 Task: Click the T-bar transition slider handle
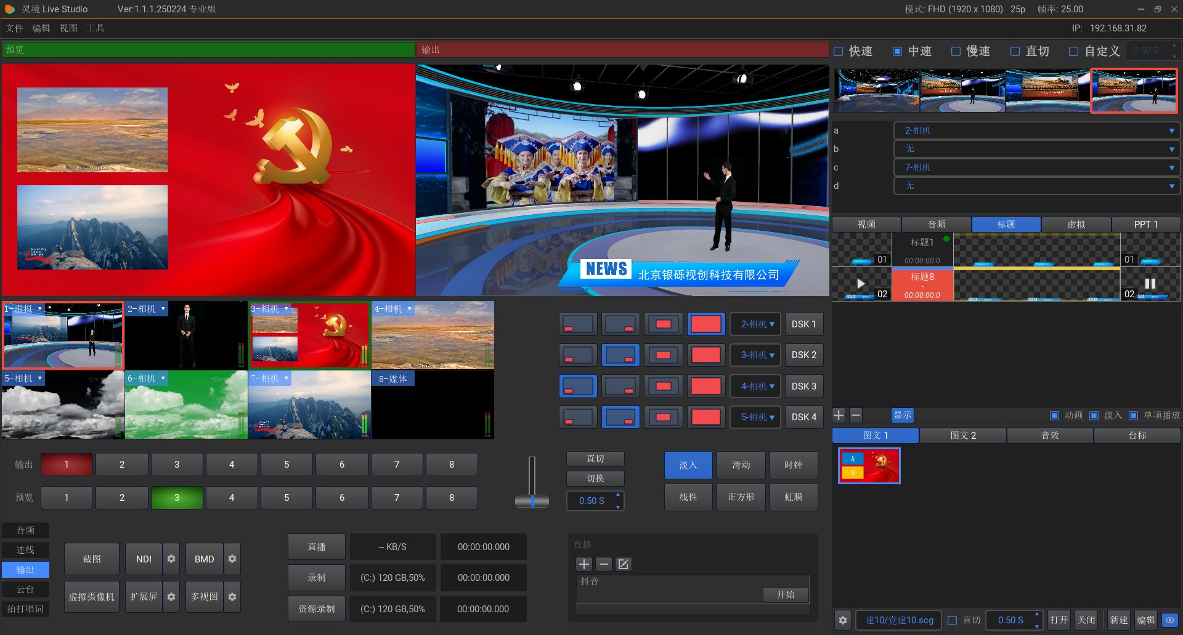532,501
